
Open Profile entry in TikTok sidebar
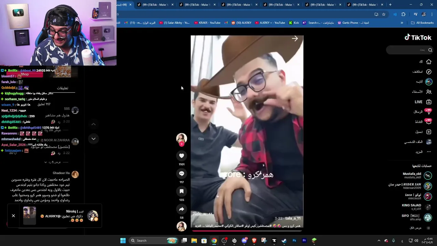[x=418, y=142]
